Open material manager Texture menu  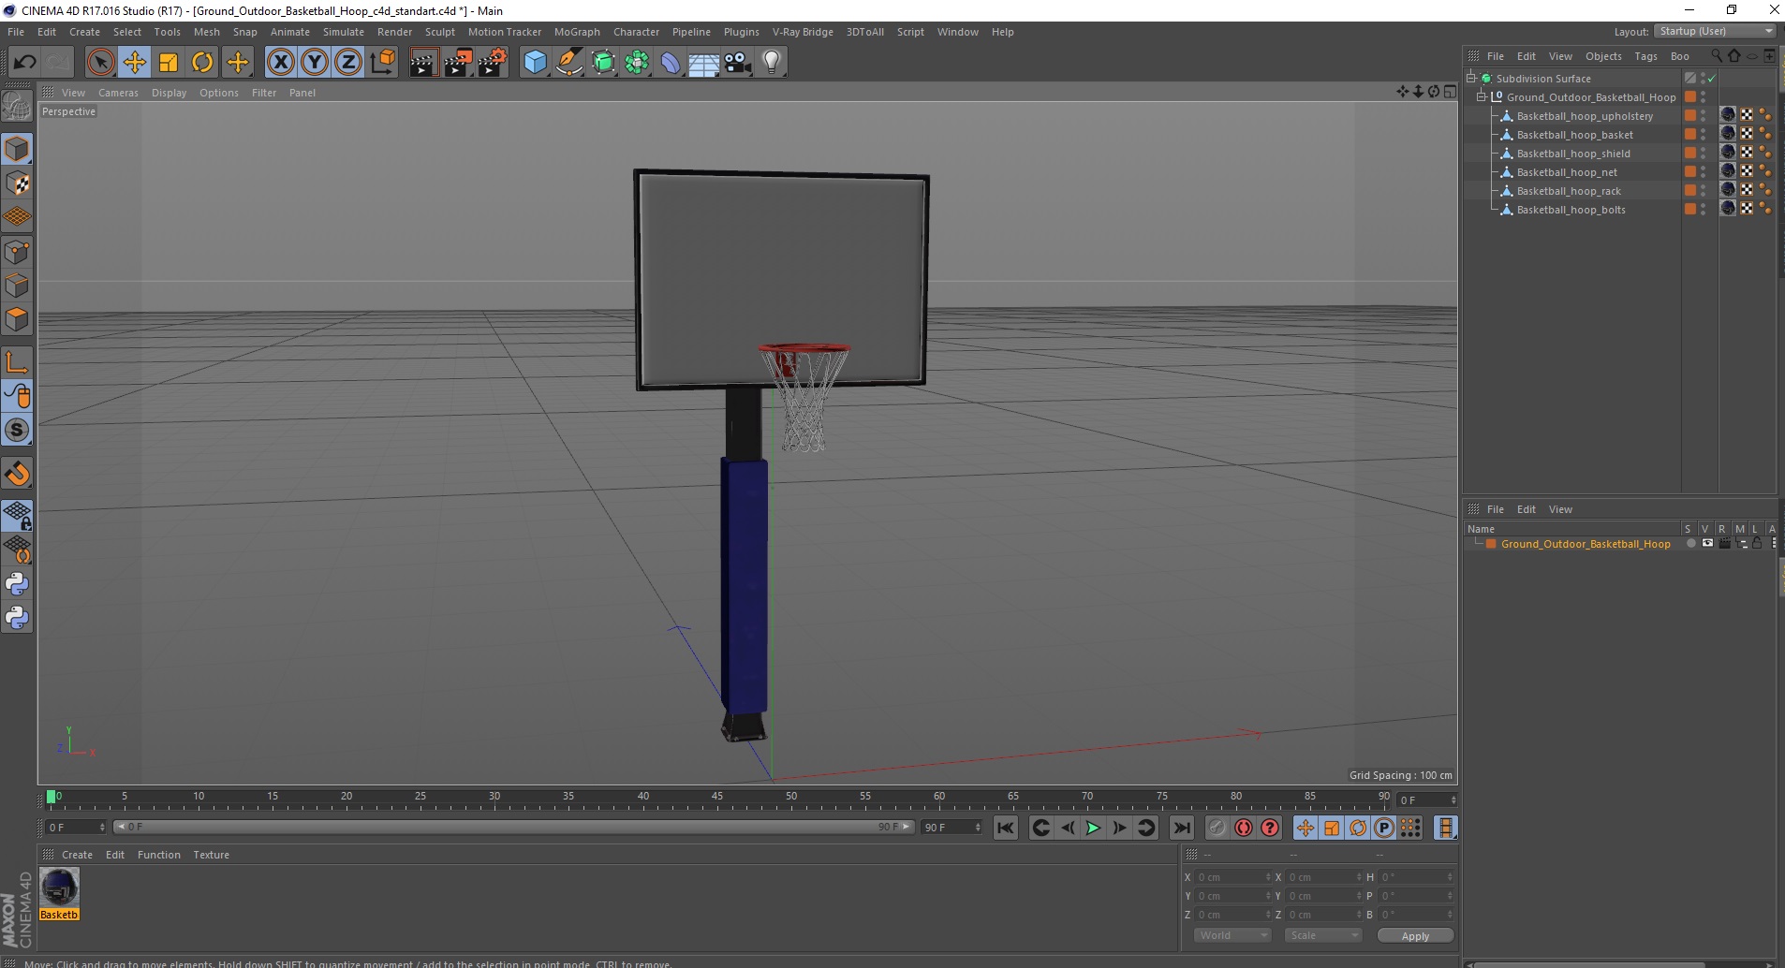click(x=211, y=855)
